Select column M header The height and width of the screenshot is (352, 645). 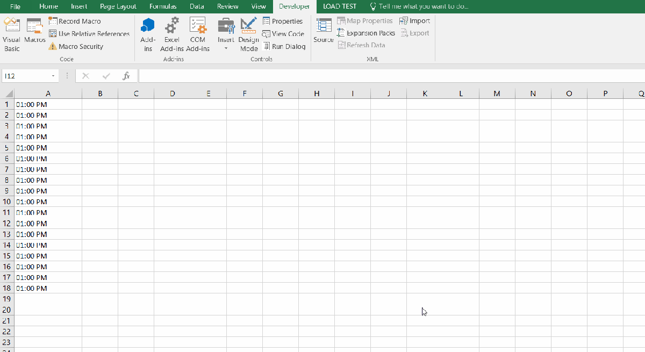(x=497, y=94)
